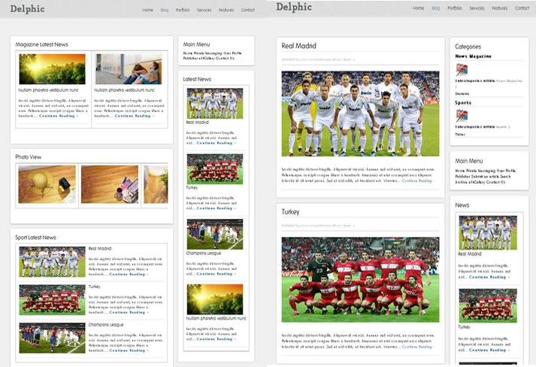
Task: Click Champions League title in Sport Latest News
Action: 106,325
